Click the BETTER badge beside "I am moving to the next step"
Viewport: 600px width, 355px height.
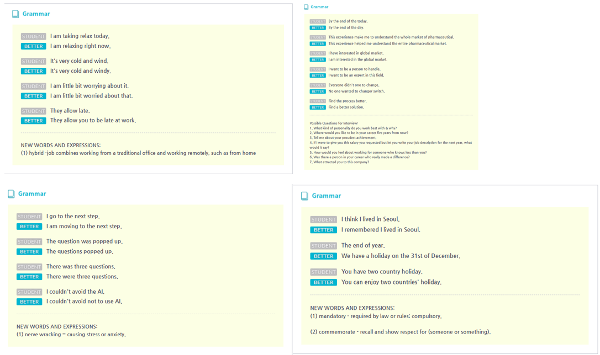click(x=29, y=227)
